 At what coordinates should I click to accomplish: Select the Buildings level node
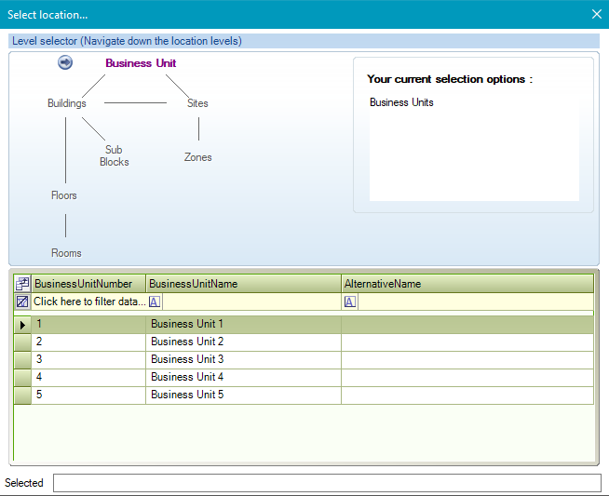(x=67, y=103)
